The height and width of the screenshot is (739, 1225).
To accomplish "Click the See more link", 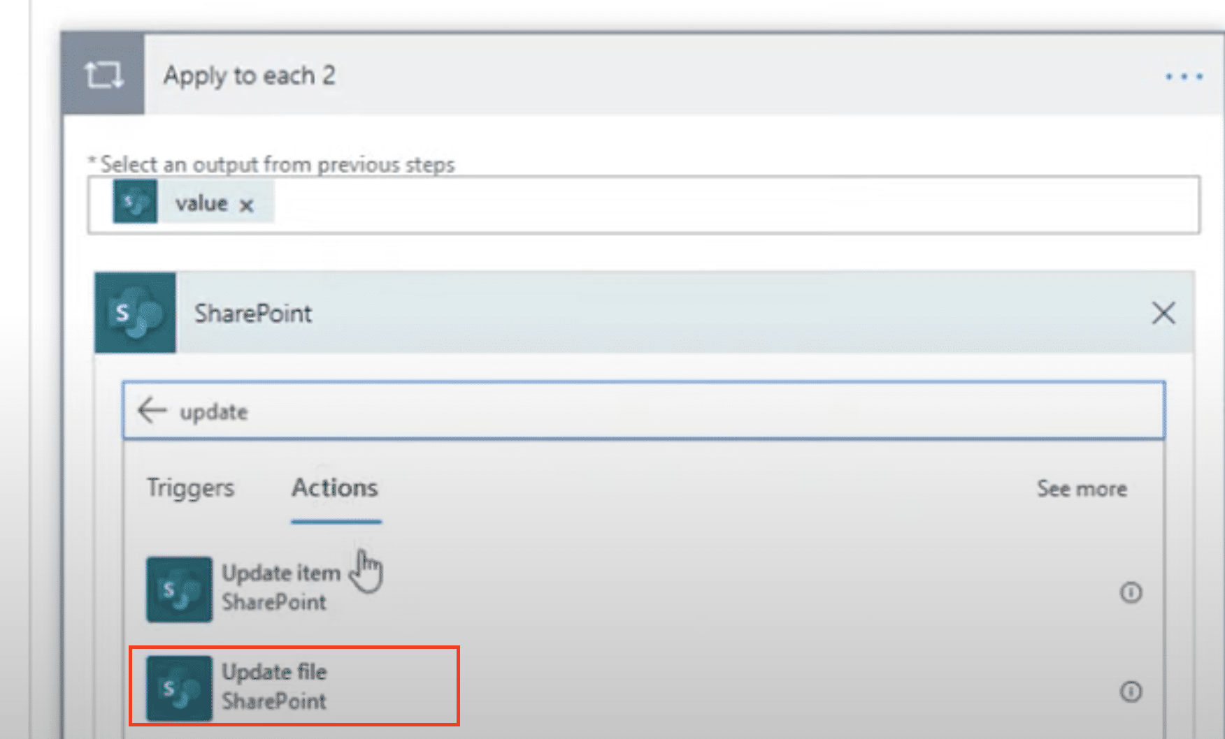I will 1081,488.
